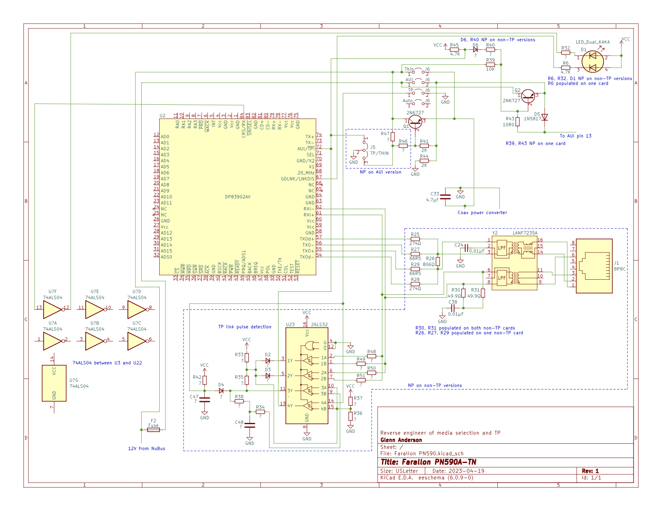662x511 pixels.
Task: Select the R43 10R0 resistor symbol
Action: tap(517, 121)
